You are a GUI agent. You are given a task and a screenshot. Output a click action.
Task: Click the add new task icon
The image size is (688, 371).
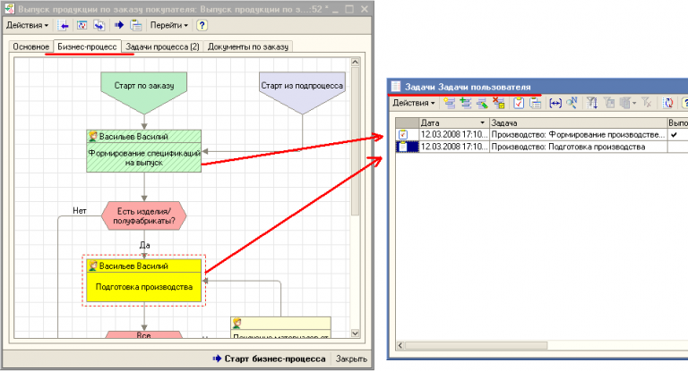pos(449,104)
